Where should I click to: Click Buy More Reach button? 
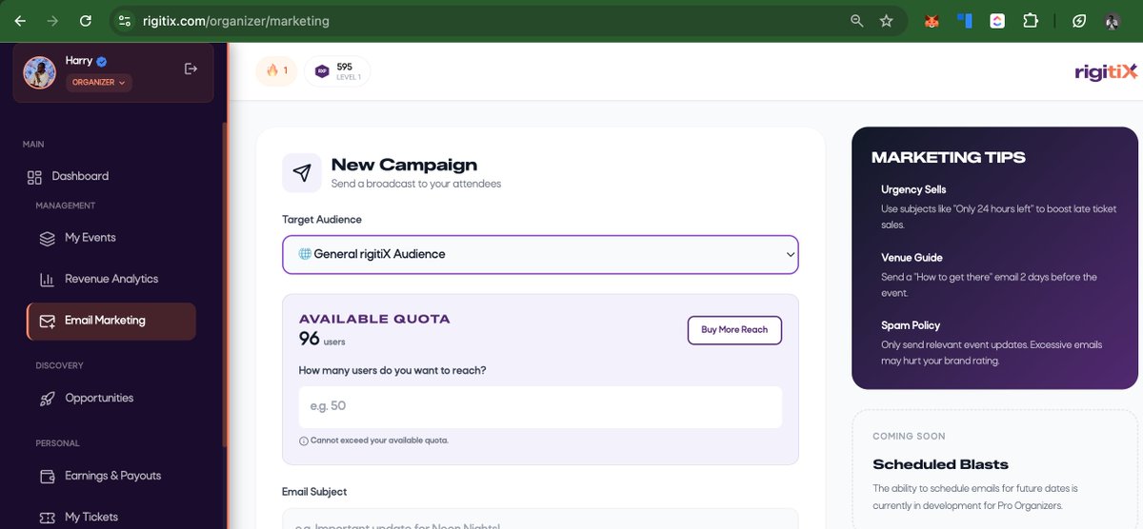click(734, 330)
